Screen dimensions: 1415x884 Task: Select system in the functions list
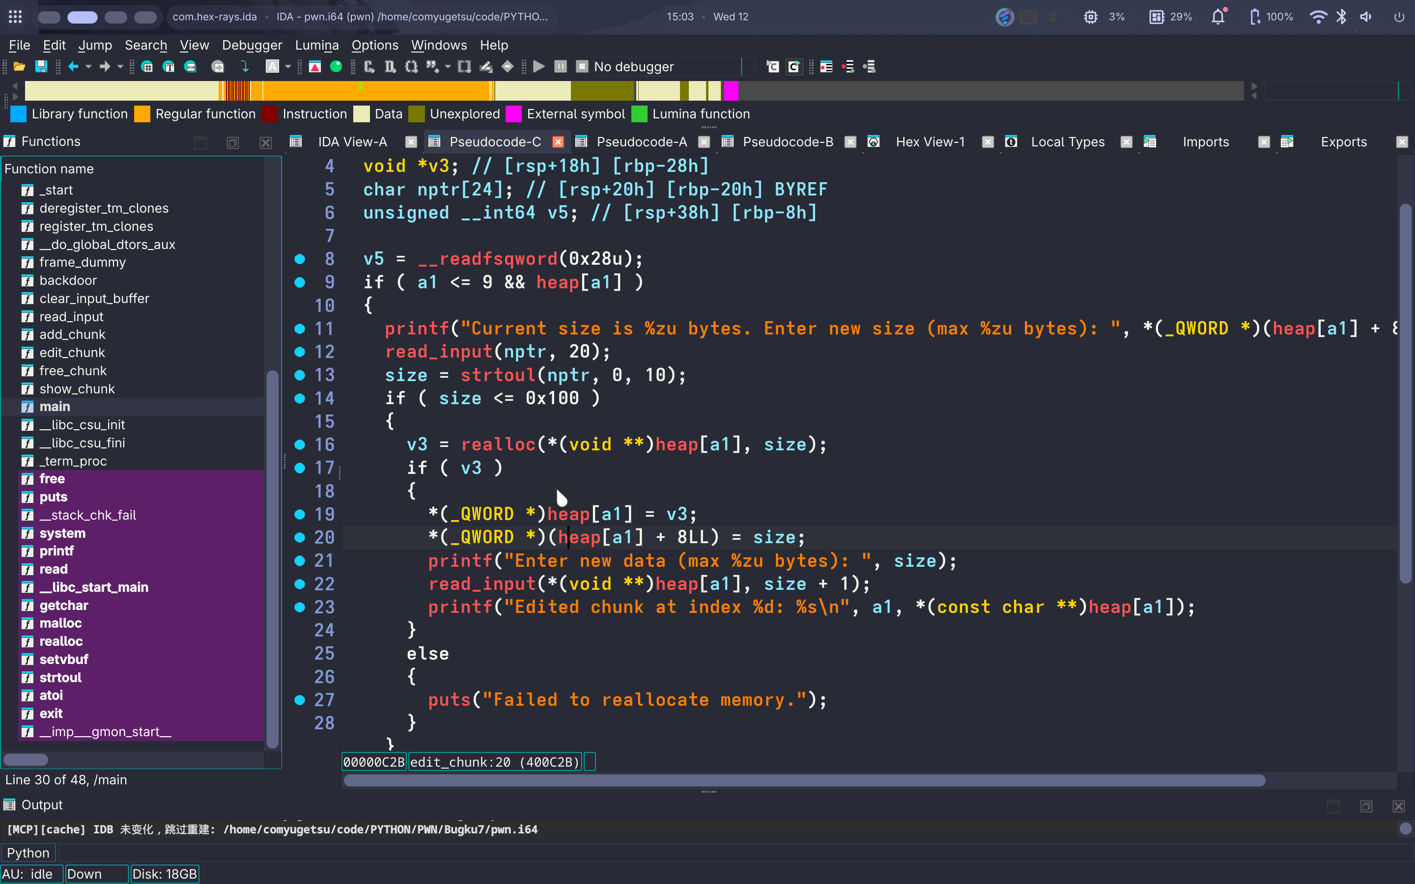click(x=62, y=533)
